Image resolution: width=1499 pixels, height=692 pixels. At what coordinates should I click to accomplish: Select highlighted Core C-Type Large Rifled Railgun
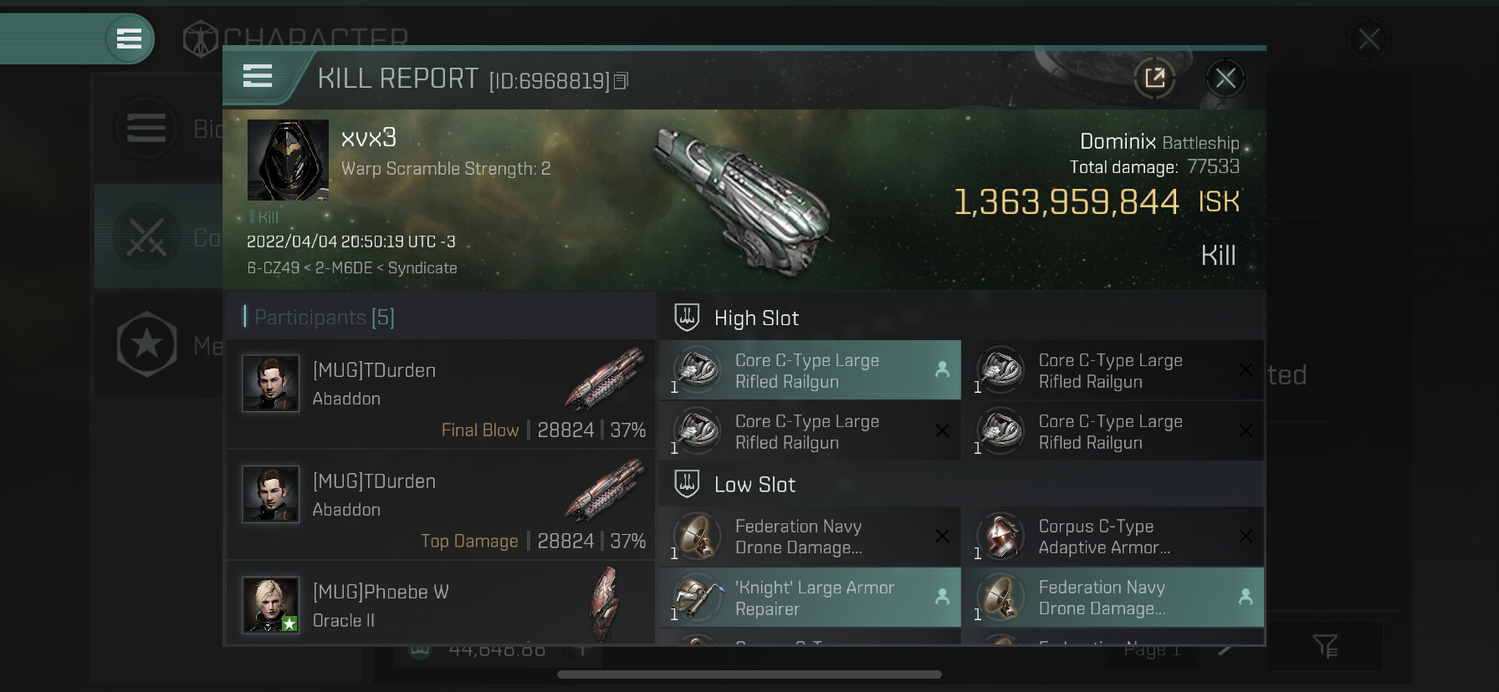click(810, 370)
